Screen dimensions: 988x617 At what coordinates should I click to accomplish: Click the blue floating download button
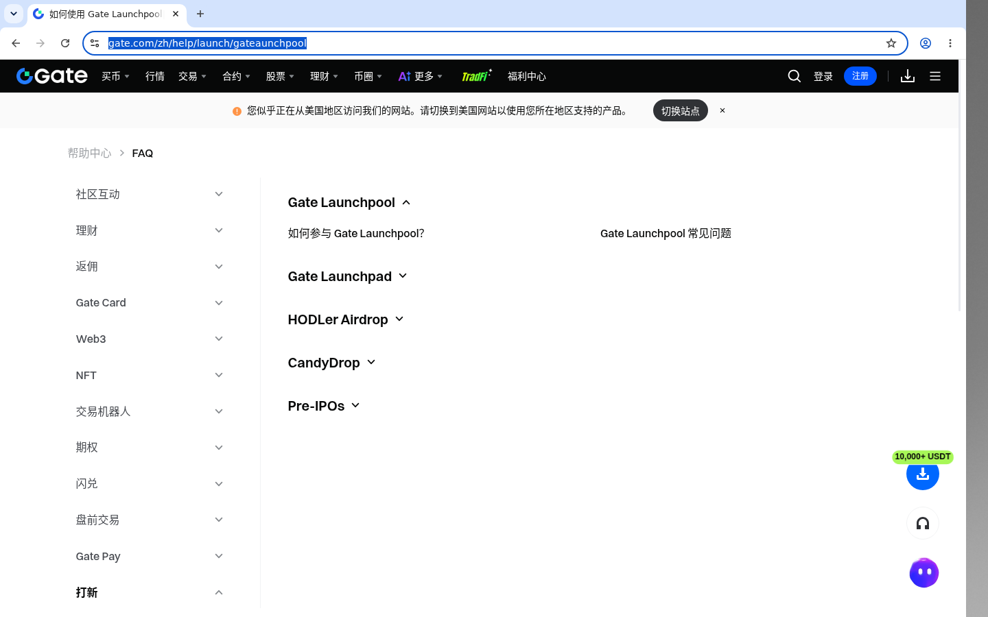[x=922, y=474]
